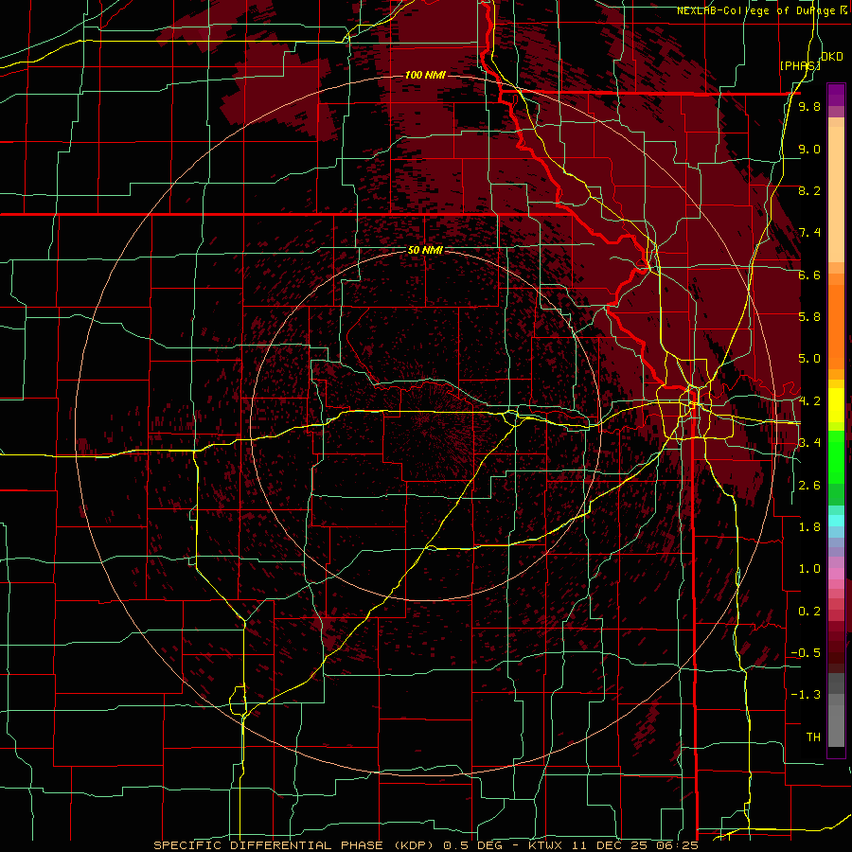Click the "5.0" scale value
The image size is (852, 852).
coord(809,359)
